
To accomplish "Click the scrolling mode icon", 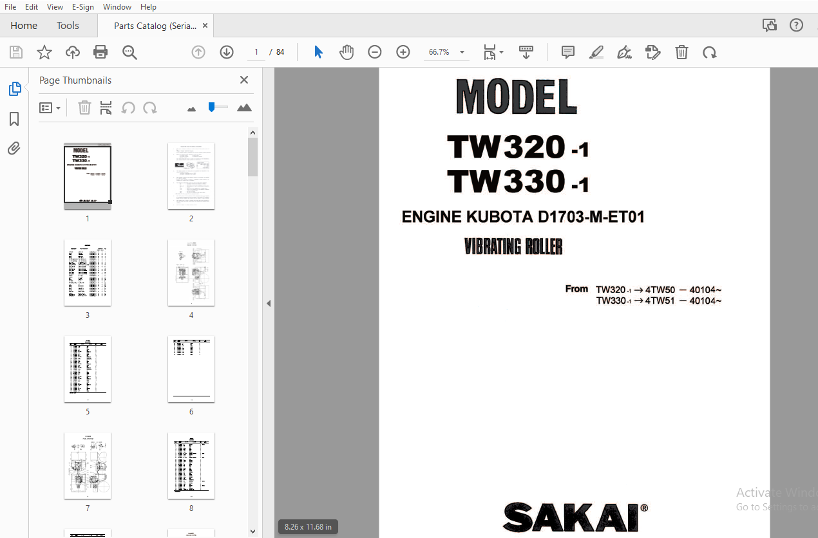I will tap(526, 52).
